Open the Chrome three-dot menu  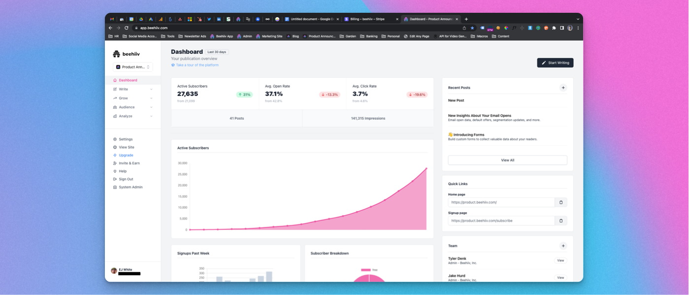pyautogui.click(x=578, y=28)
